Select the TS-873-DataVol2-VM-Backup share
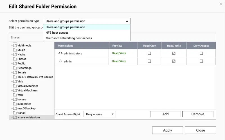This screenshot has width=225, height=140. click(x=35, y=77)
